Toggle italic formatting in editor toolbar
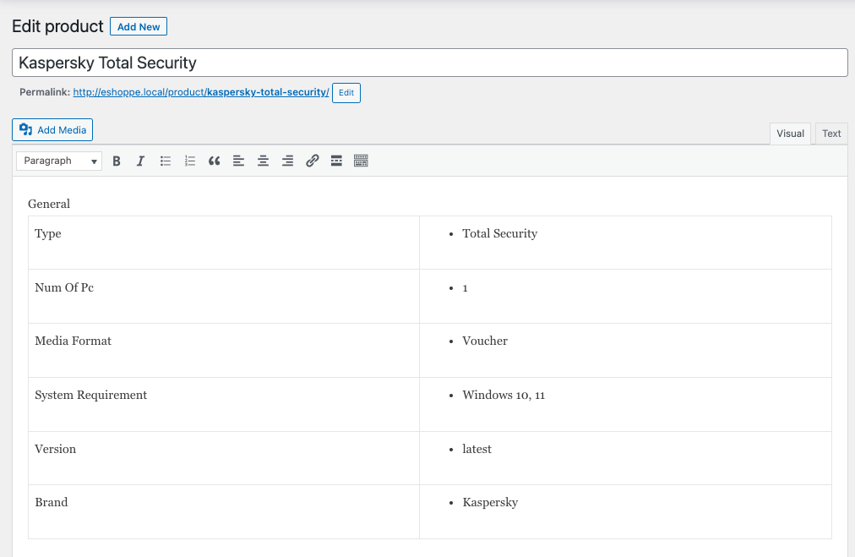Screen dimensions: 855x557 click(141, 161)
